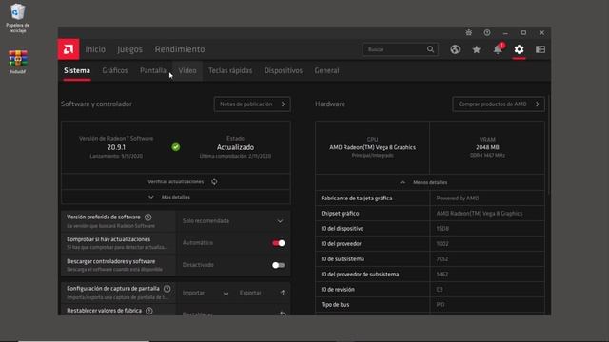Click the Importar button

point(206,293)
